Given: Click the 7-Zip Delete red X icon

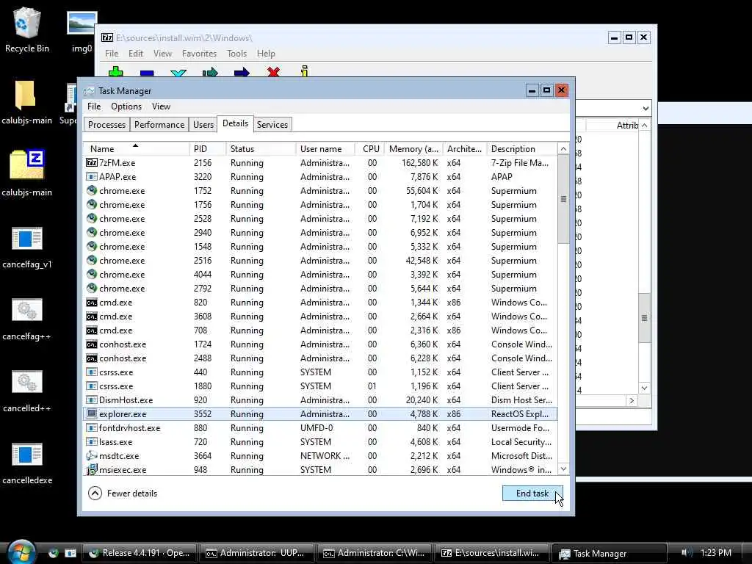Looking at the screenshot, I should (x=273, y=73).
